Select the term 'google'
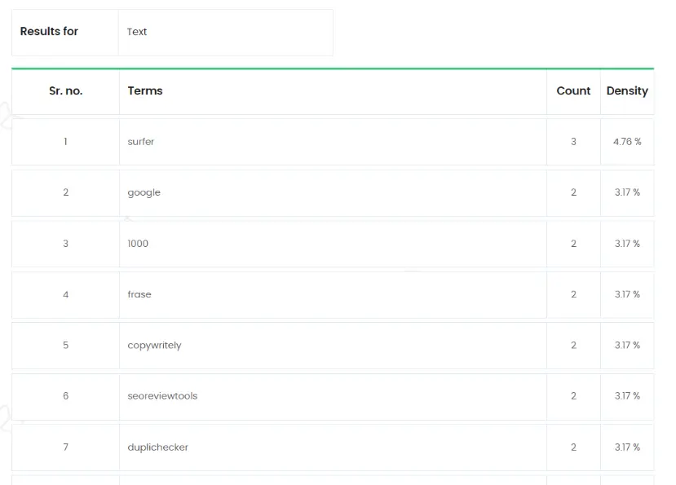 tap(144, 192)
